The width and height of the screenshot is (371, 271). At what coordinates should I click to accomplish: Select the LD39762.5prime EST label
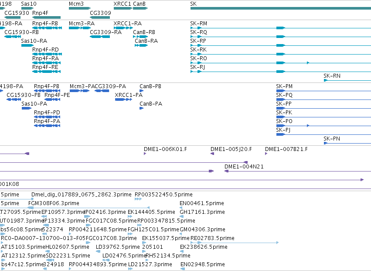(118, 247)
